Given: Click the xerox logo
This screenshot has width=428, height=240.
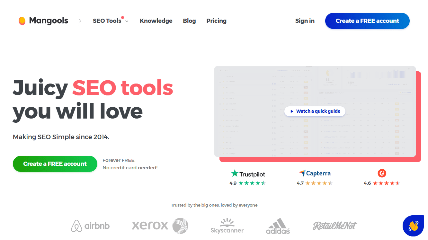Looking at the screenshot, I should 160,226.
